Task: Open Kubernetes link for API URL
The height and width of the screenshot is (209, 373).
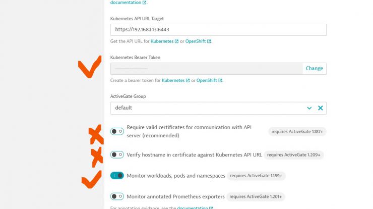Action: (162, 41)
